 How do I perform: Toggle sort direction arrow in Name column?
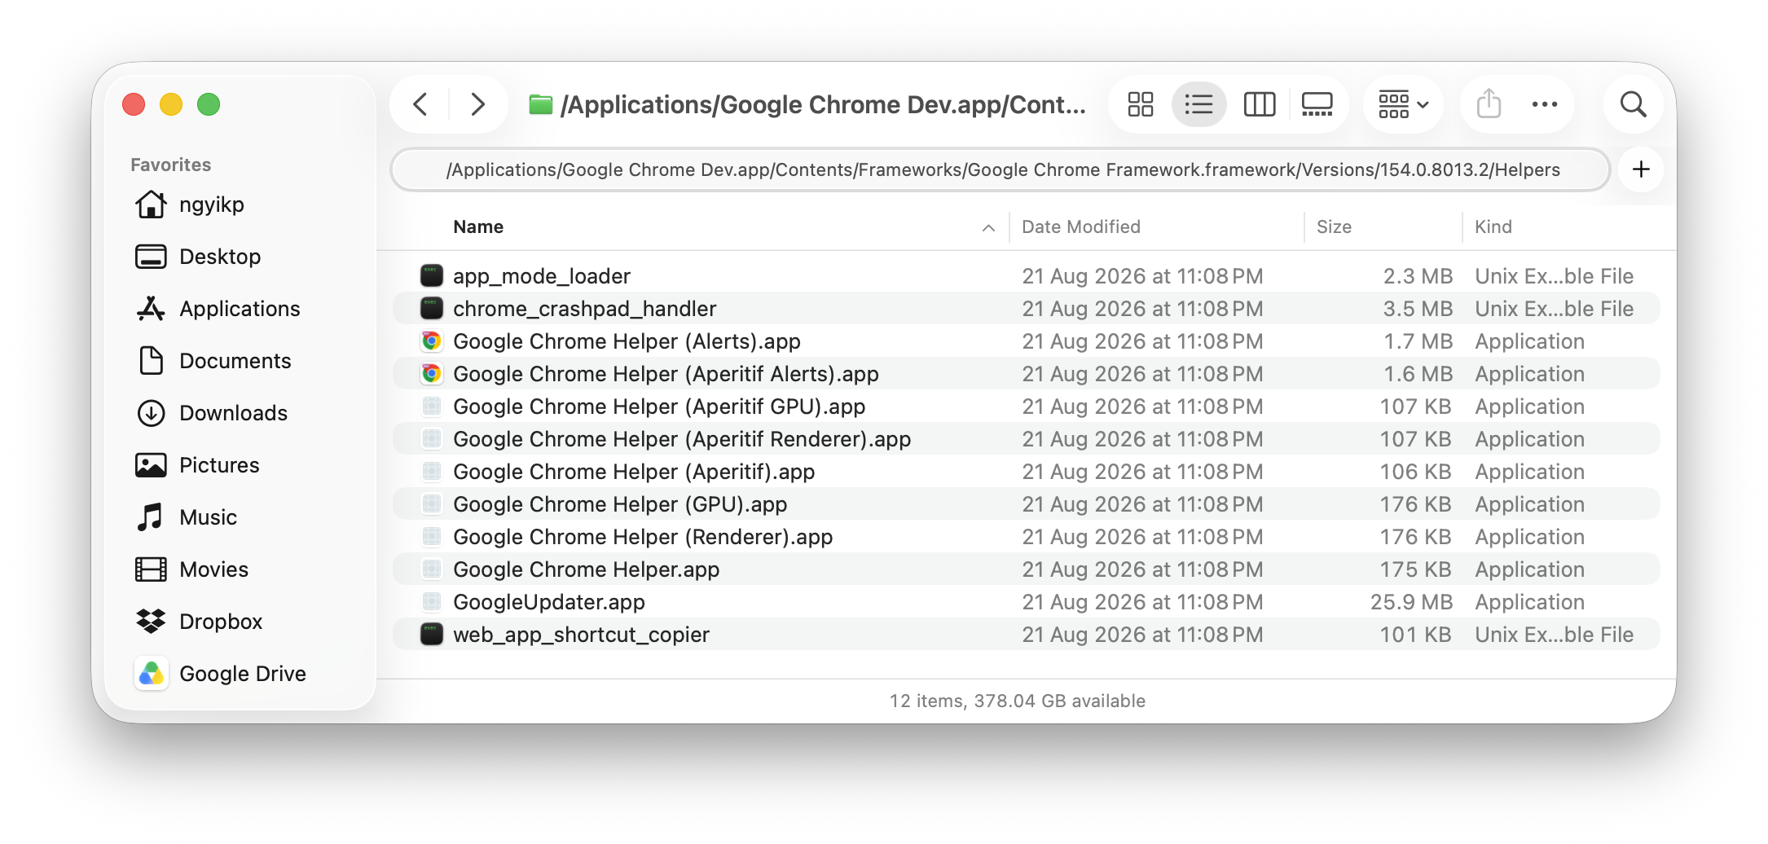pos(988,227)
